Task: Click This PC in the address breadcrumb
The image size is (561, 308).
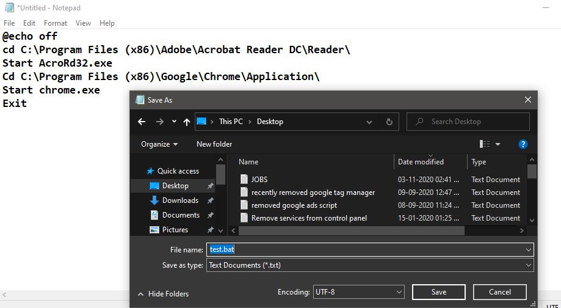Action: (231, 122)
